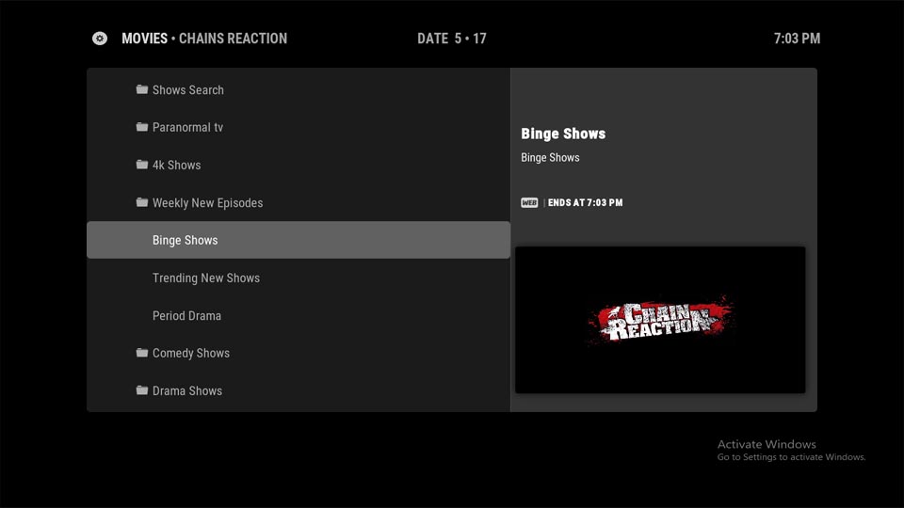Click the folder icon next to Drama Shows

click(142, 390)
